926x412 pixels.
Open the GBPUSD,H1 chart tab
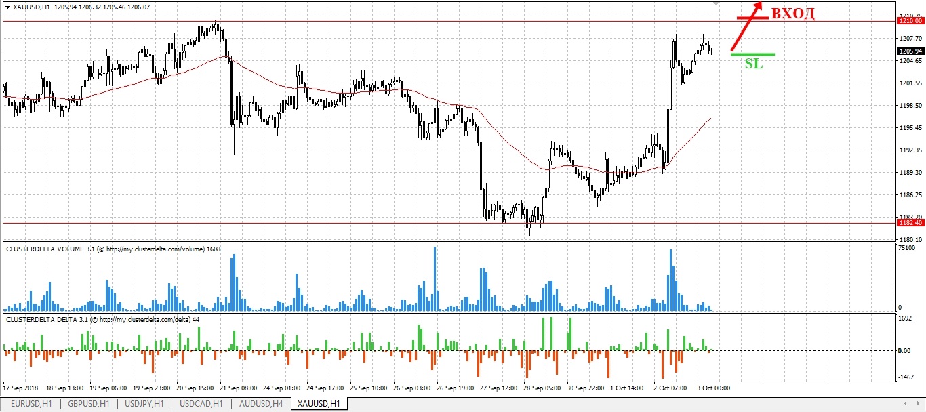(87, 404)
